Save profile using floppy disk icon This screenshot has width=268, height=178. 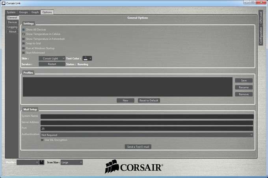click(x=42, y=162)
